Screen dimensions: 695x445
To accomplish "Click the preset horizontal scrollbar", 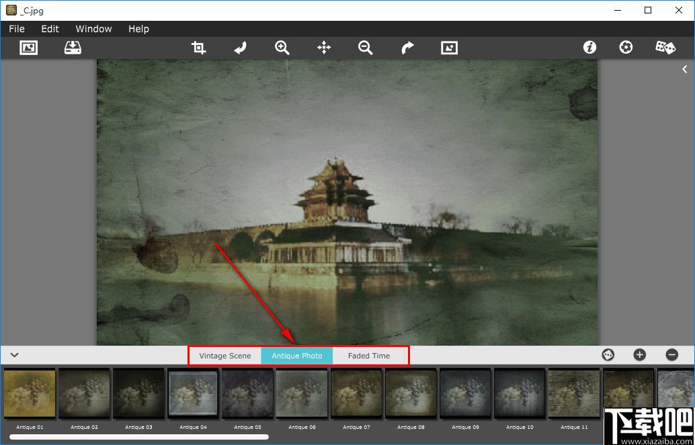I will tap(139, 437).
